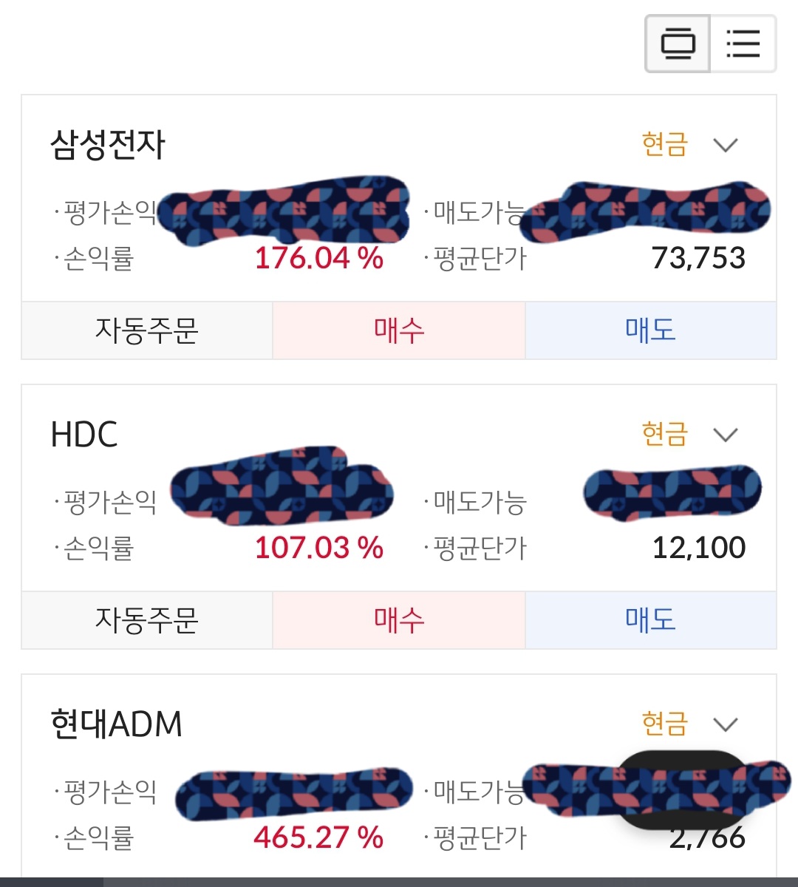Select 현대ADM profit rate 465.27 %

[318, 838]
